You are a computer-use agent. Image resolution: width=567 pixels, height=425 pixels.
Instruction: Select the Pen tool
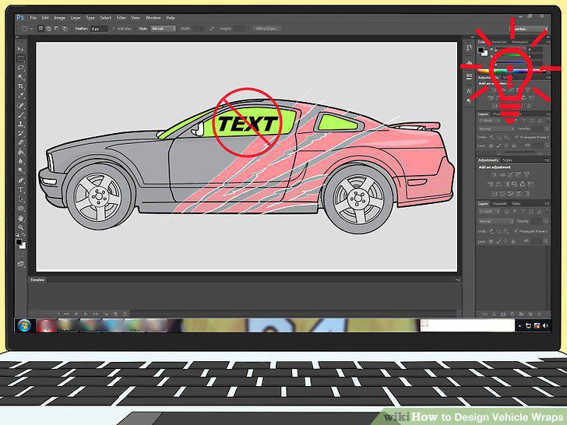coord(21,181)
